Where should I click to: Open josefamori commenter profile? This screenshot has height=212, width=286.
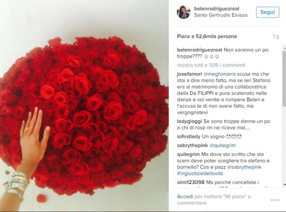point(189,74)
